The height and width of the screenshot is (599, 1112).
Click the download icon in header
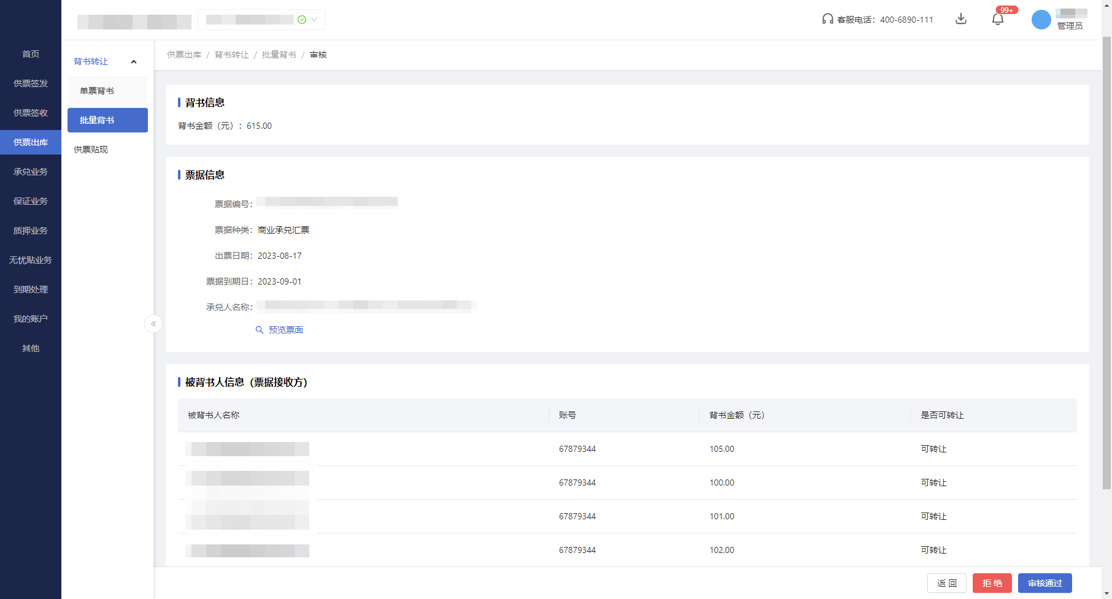coord(961,19)
